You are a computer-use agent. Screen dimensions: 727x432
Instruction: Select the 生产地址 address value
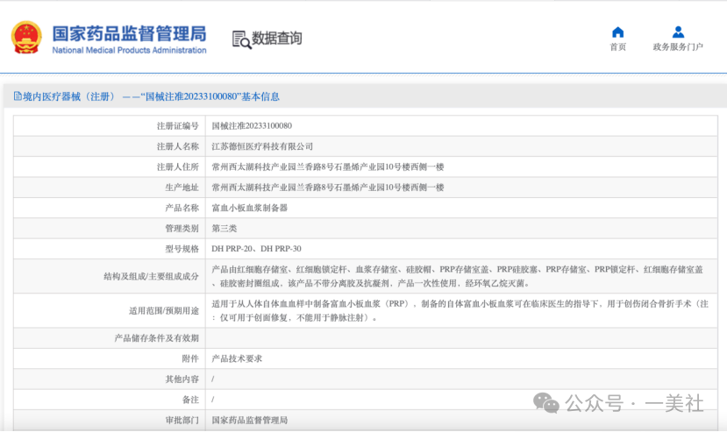(x=328, y=188)
